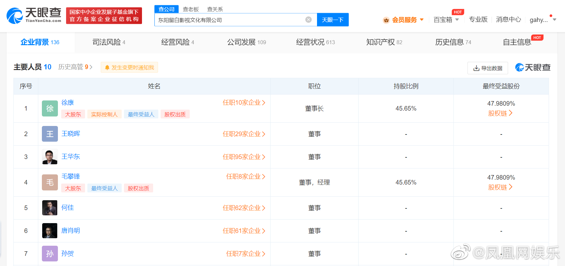Select the 查老板 search mode tab
The width and height of the screenshot is (565, 266).
click(191, 9)
